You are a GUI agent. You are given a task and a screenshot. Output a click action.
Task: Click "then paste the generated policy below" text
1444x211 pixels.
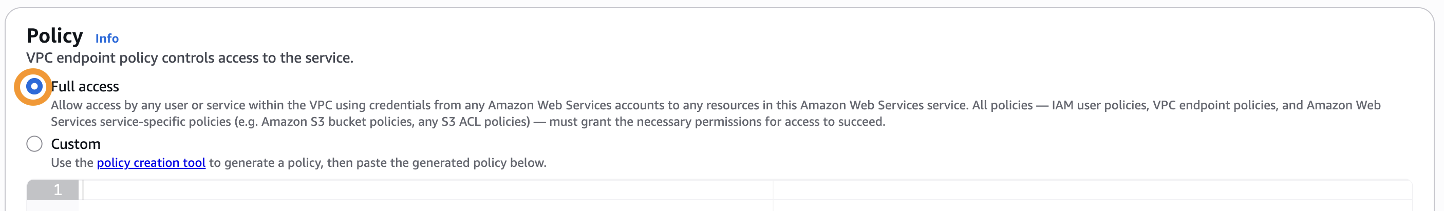click(436, 163)
